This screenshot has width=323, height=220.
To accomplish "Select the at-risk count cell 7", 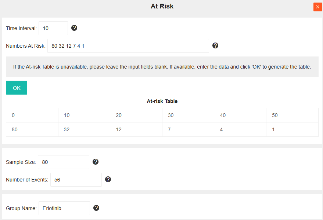I will click(188, 129).
